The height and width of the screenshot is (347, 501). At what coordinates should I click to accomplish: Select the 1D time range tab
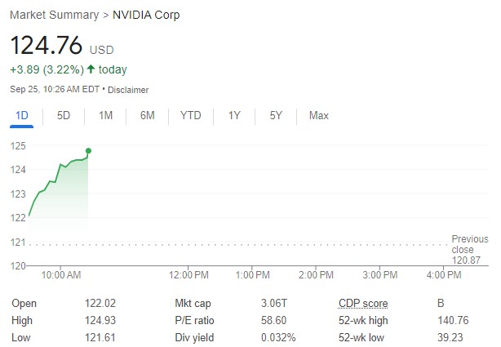(22, 116)
